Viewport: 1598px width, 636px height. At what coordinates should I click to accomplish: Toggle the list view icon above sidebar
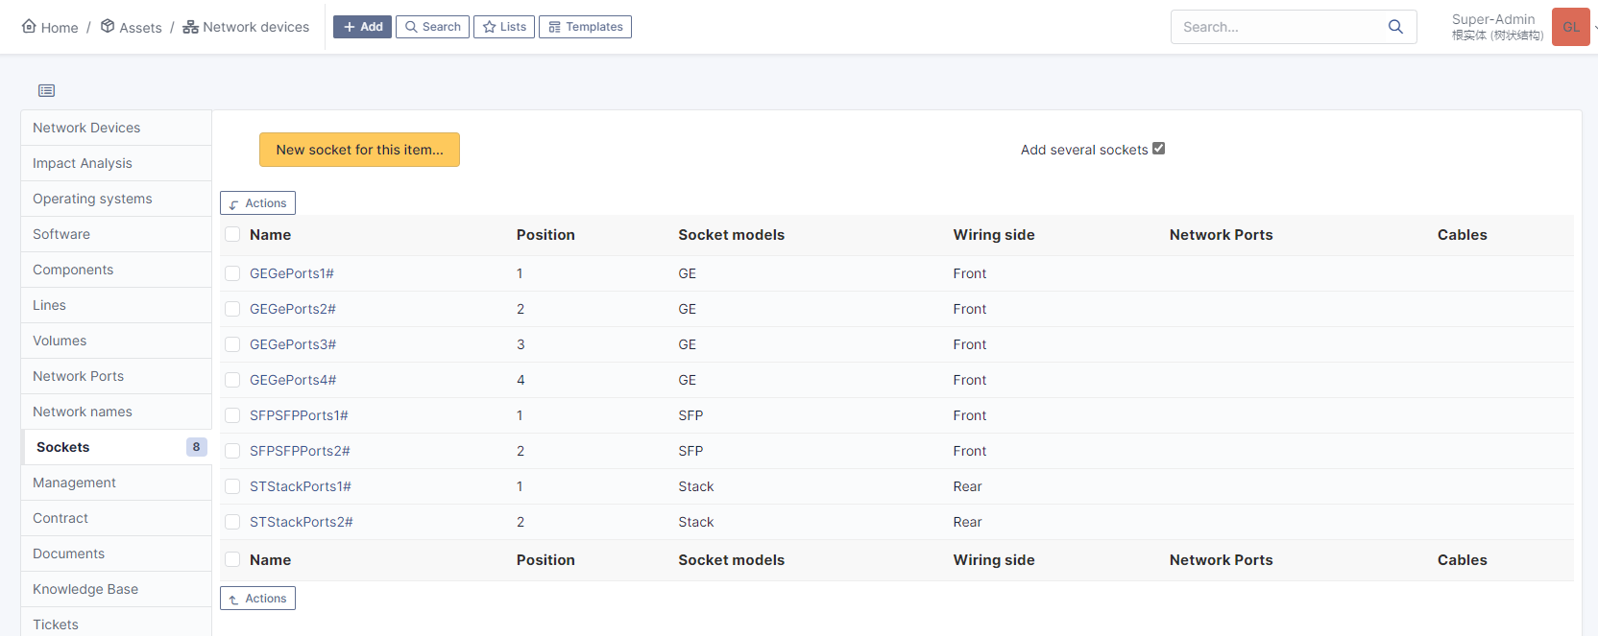click(x=47, y=90)
